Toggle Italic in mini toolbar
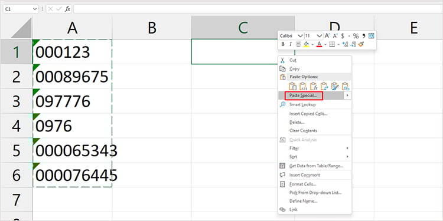This screenshot has height=221, width=443. 290,44
